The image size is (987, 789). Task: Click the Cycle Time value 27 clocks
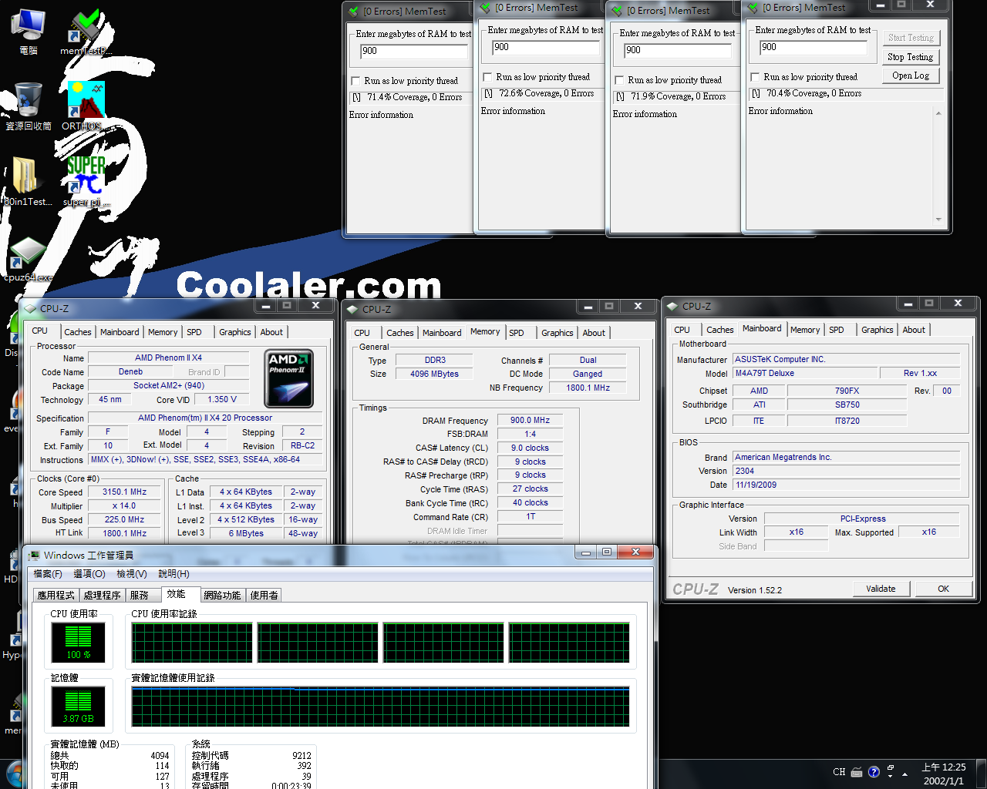coord(531,489)
